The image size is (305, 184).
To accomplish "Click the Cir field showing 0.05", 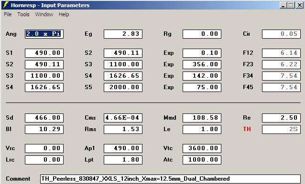I will point(281,34).
